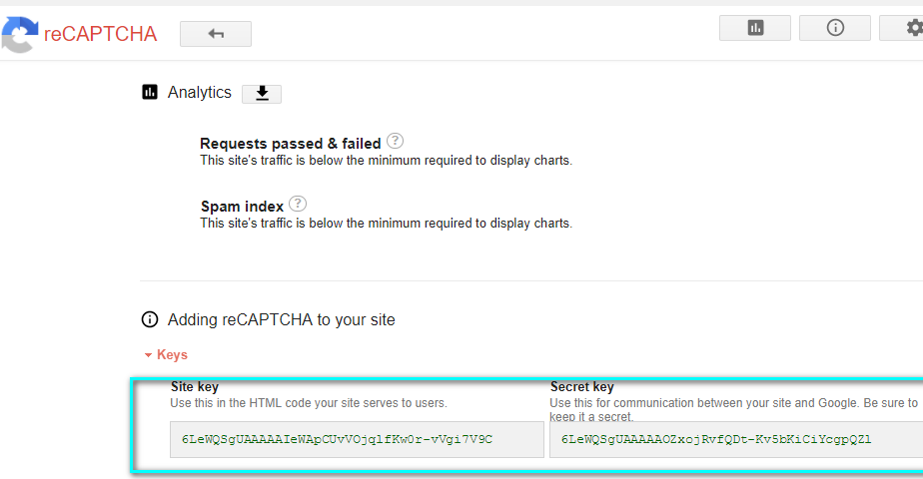Click traffic message under Requests passed & failed
Viewport: 923px width, 479px height.
click(387, 161)
